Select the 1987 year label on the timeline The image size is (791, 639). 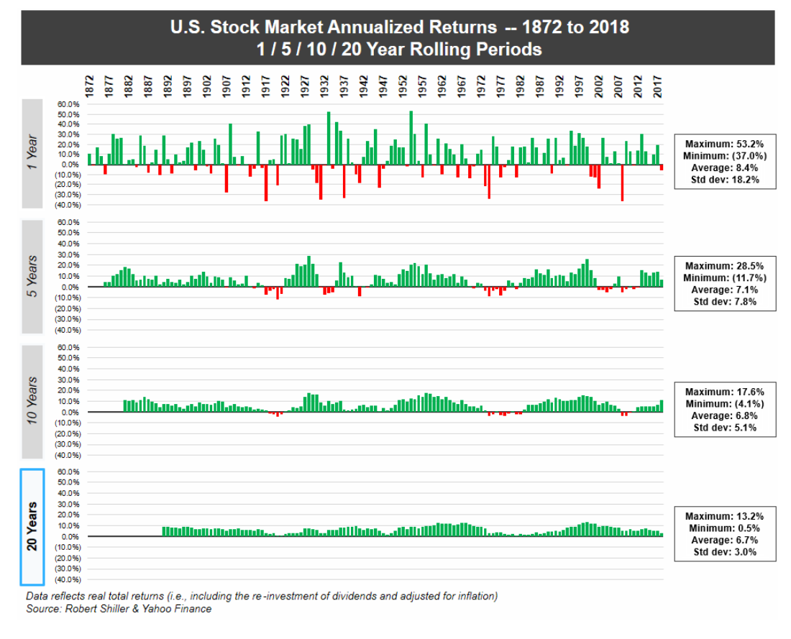(541, 85)
